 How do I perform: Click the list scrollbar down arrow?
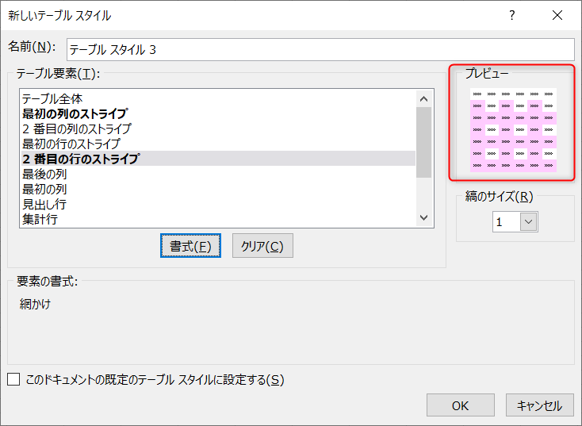click(424, 217)
